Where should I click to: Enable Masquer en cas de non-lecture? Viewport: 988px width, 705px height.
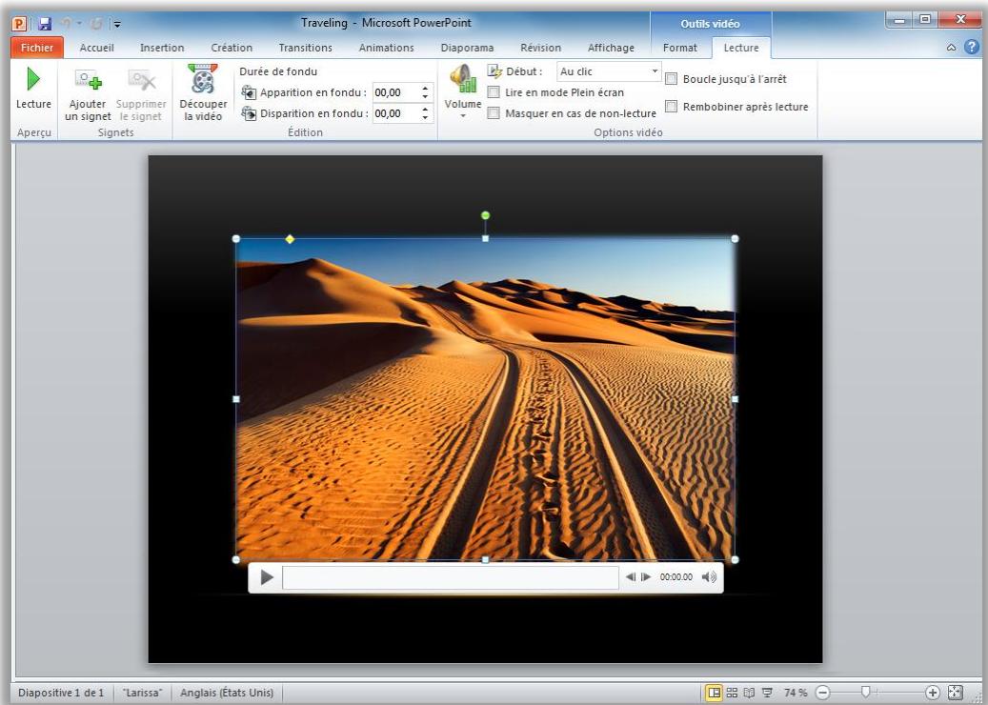tap(494, 113)
